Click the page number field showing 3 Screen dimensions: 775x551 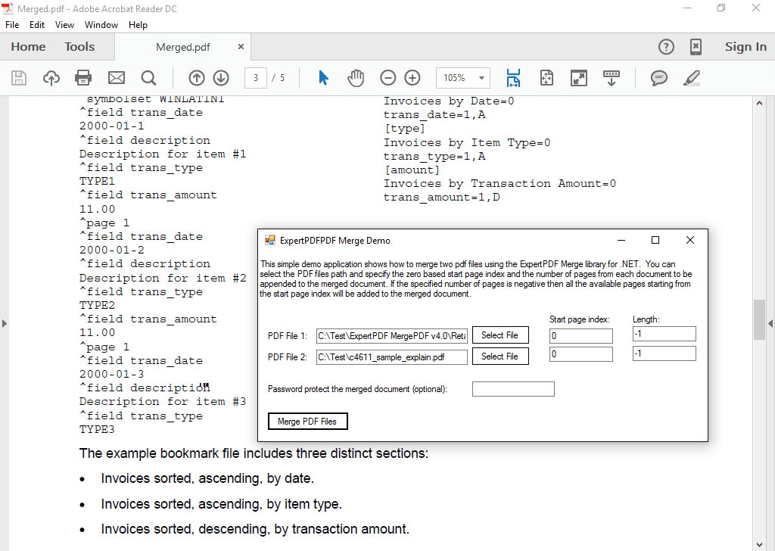click(256, 78)
